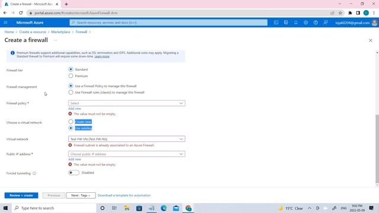The image size is (379, 213).
Task: Go to Firewall breadcrumb
Action: click(x=81, y=32)
